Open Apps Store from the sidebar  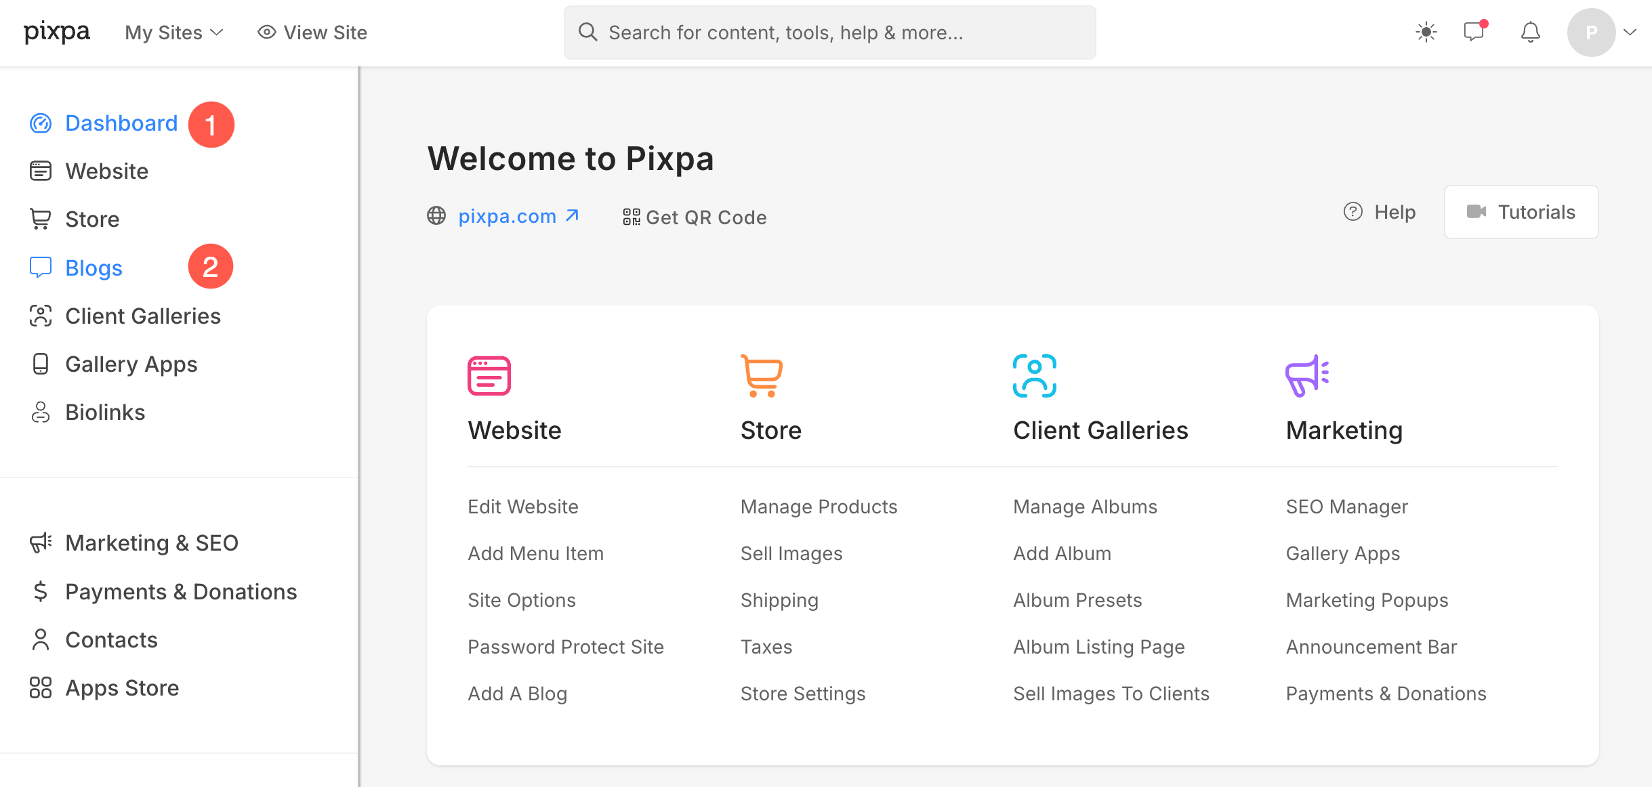[x=122, y=687]
